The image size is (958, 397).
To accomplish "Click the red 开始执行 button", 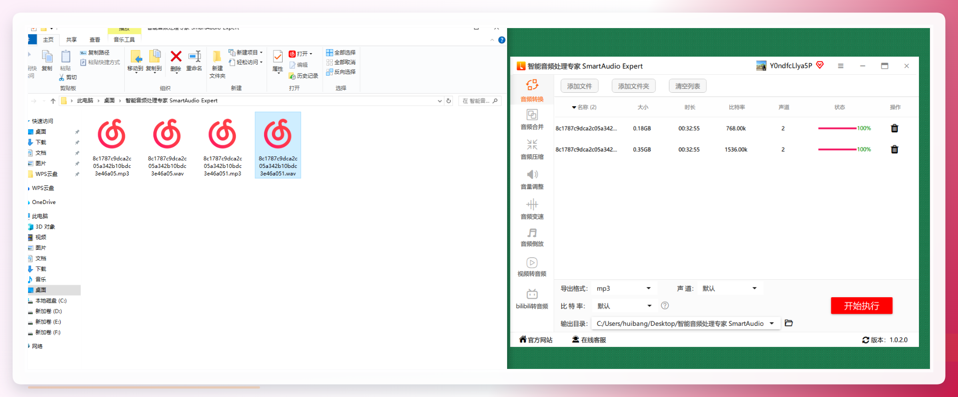I will click(861, 306).
